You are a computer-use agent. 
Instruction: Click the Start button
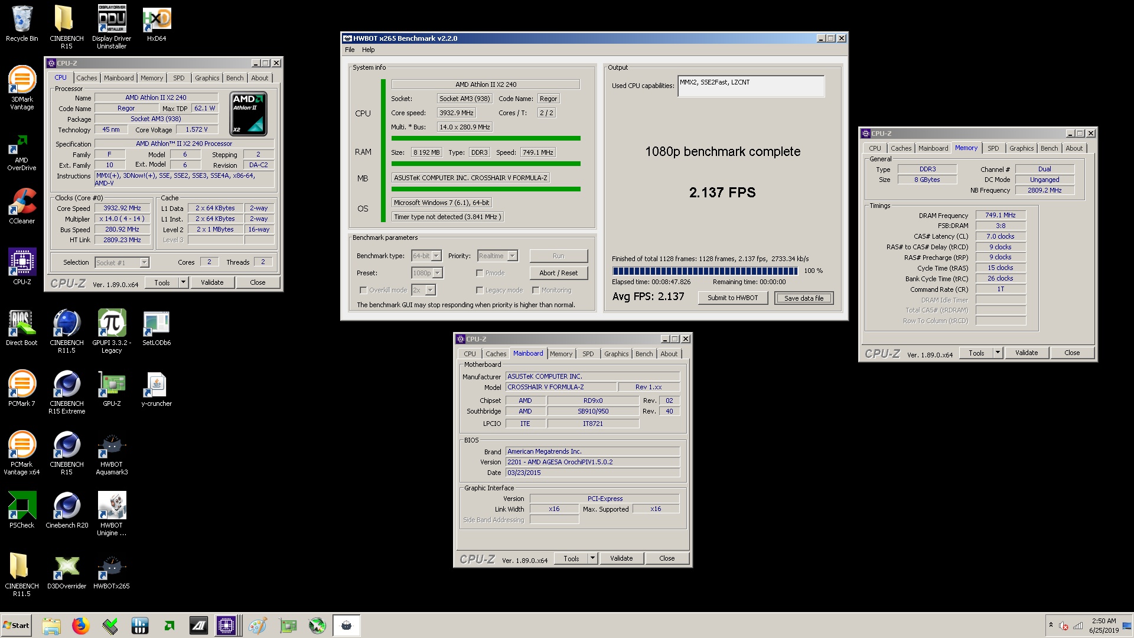pos(16,625)
